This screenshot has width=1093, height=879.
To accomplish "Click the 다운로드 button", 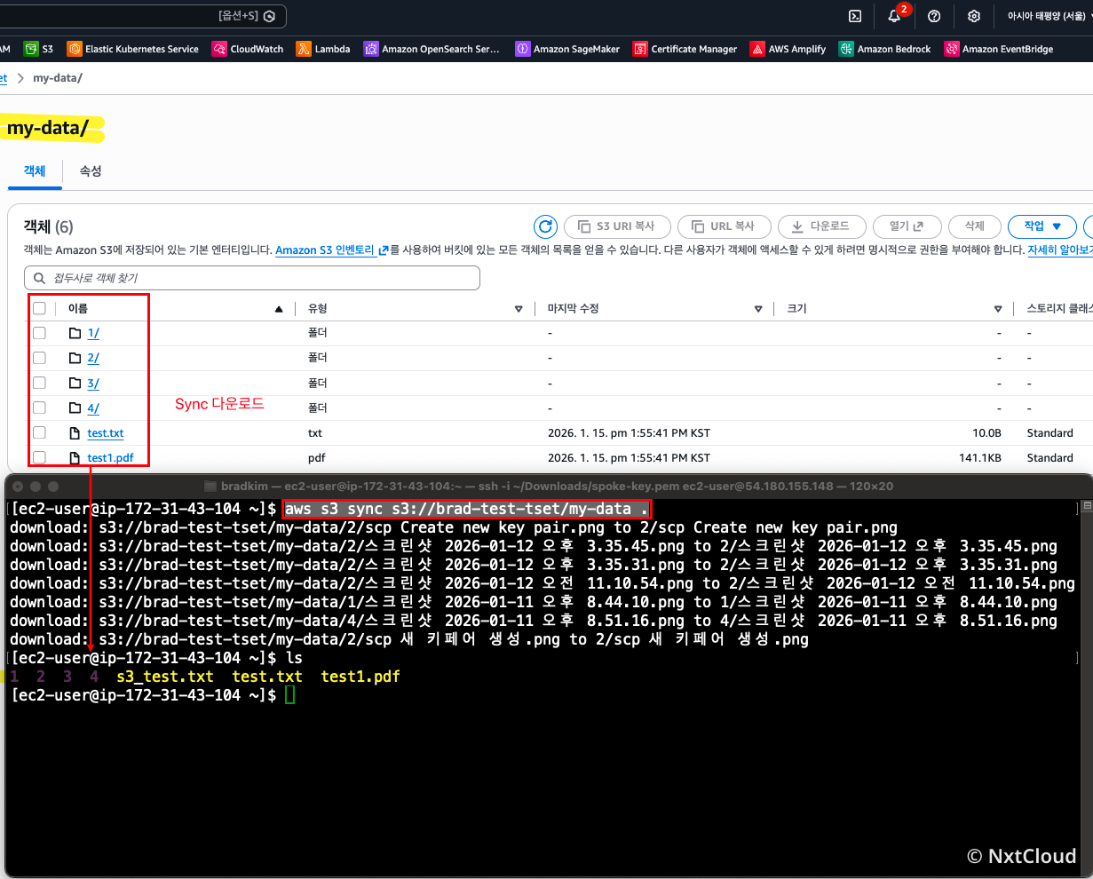I will (820, 226).
